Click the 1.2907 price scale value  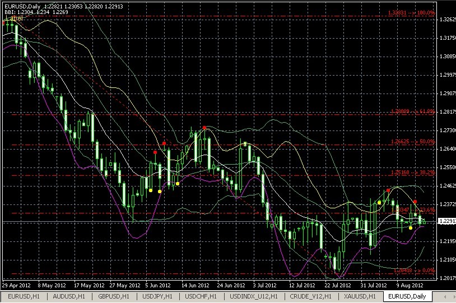click(x=447, y=94)
